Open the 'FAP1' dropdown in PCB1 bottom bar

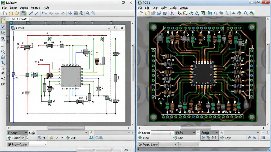[185, 132]
